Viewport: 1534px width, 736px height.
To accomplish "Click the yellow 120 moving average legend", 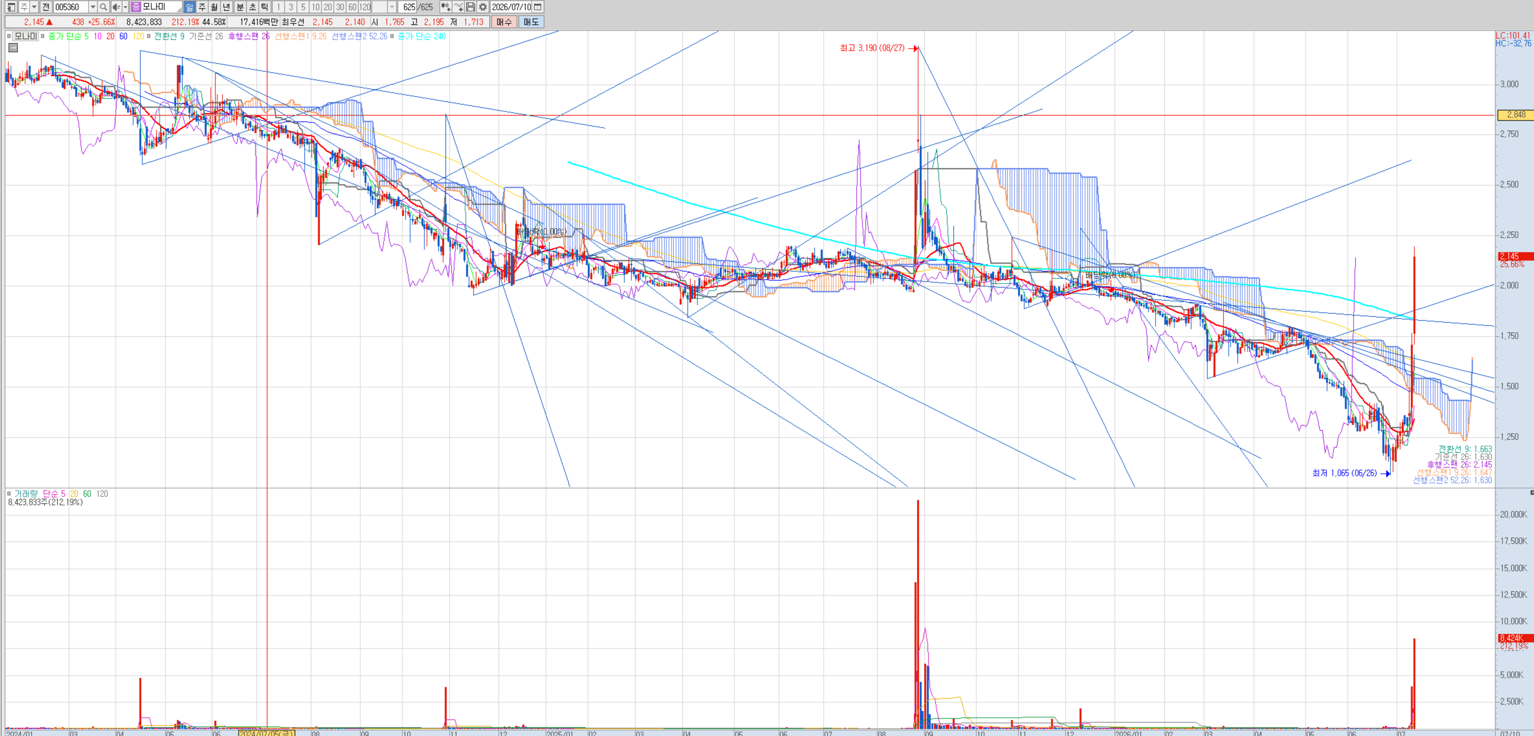I will coord(138,36).
